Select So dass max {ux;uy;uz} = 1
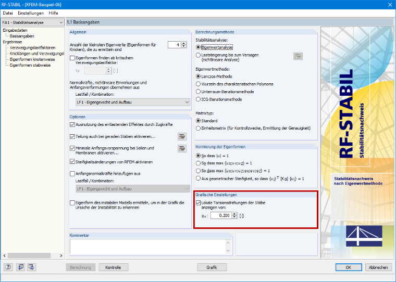 coord(198,163)
